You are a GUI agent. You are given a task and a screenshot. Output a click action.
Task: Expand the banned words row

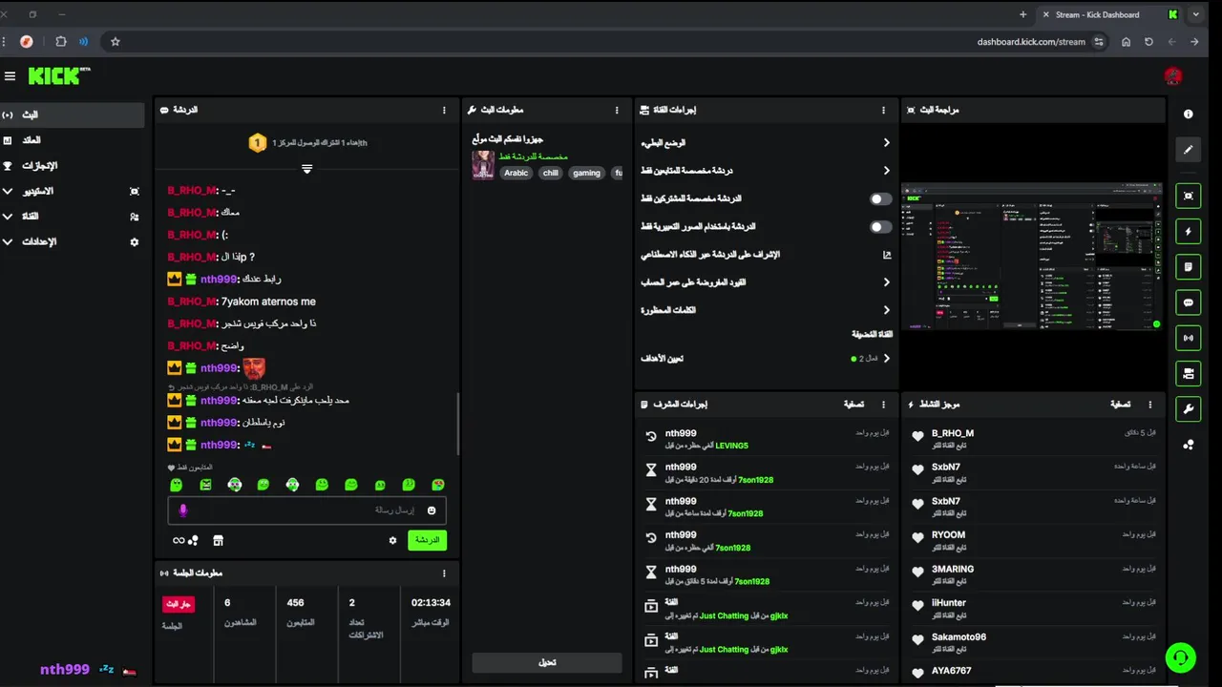767,310
